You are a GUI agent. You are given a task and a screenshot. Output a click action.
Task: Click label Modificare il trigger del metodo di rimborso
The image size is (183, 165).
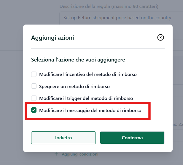86,98
